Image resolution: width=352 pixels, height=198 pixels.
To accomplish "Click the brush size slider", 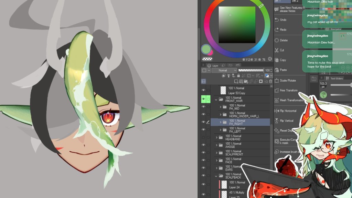I will click(341, 85).
